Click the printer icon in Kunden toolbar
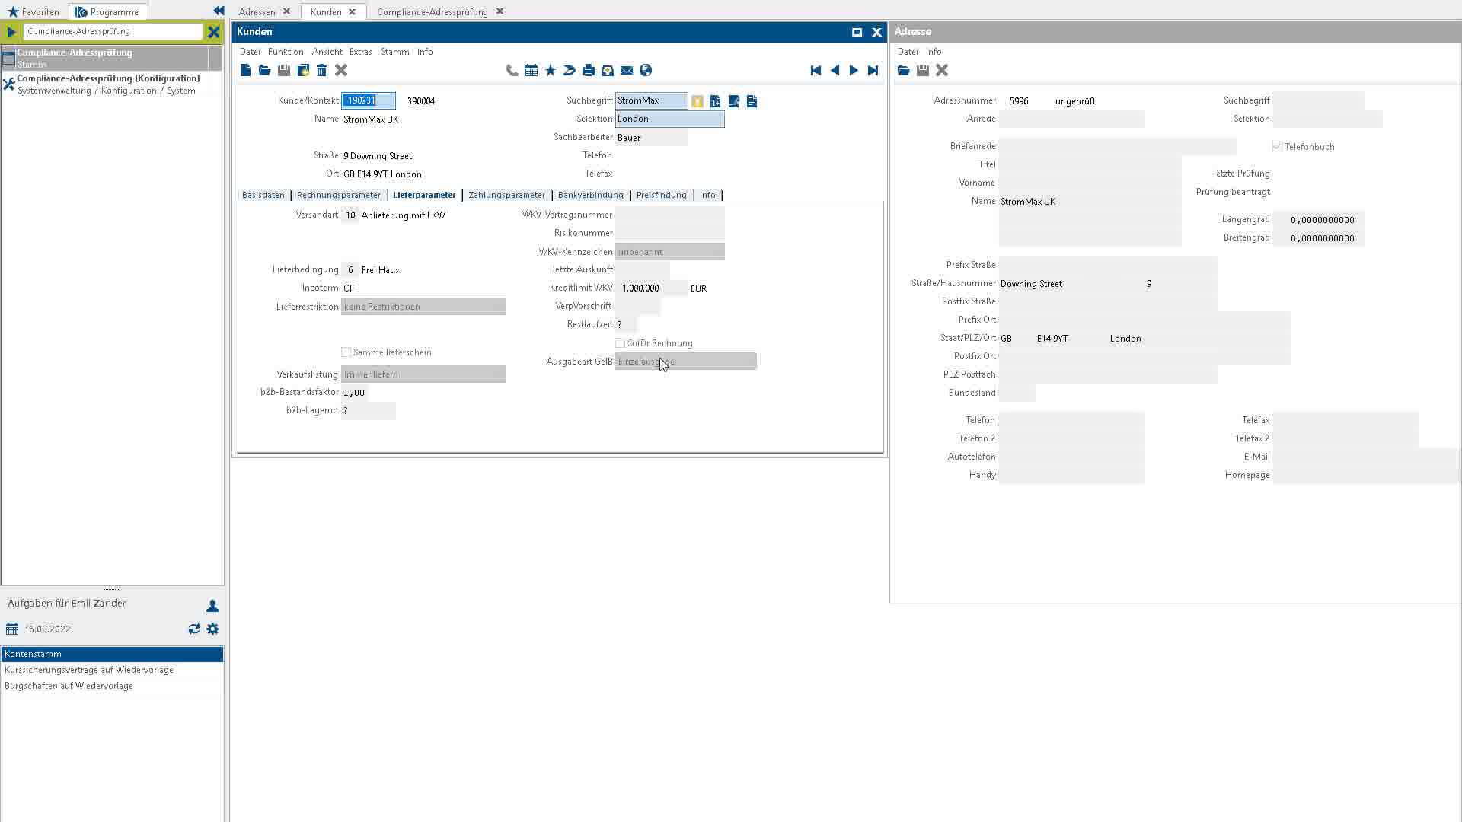This screenshot has width=1462, height=822. [589, 70]
